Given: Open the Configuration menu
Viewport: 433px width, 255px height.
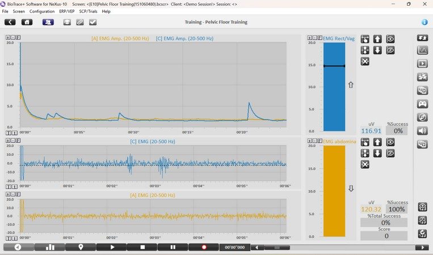Looking at the screenshot, I should pyautogui.click(x=42, y=11).
